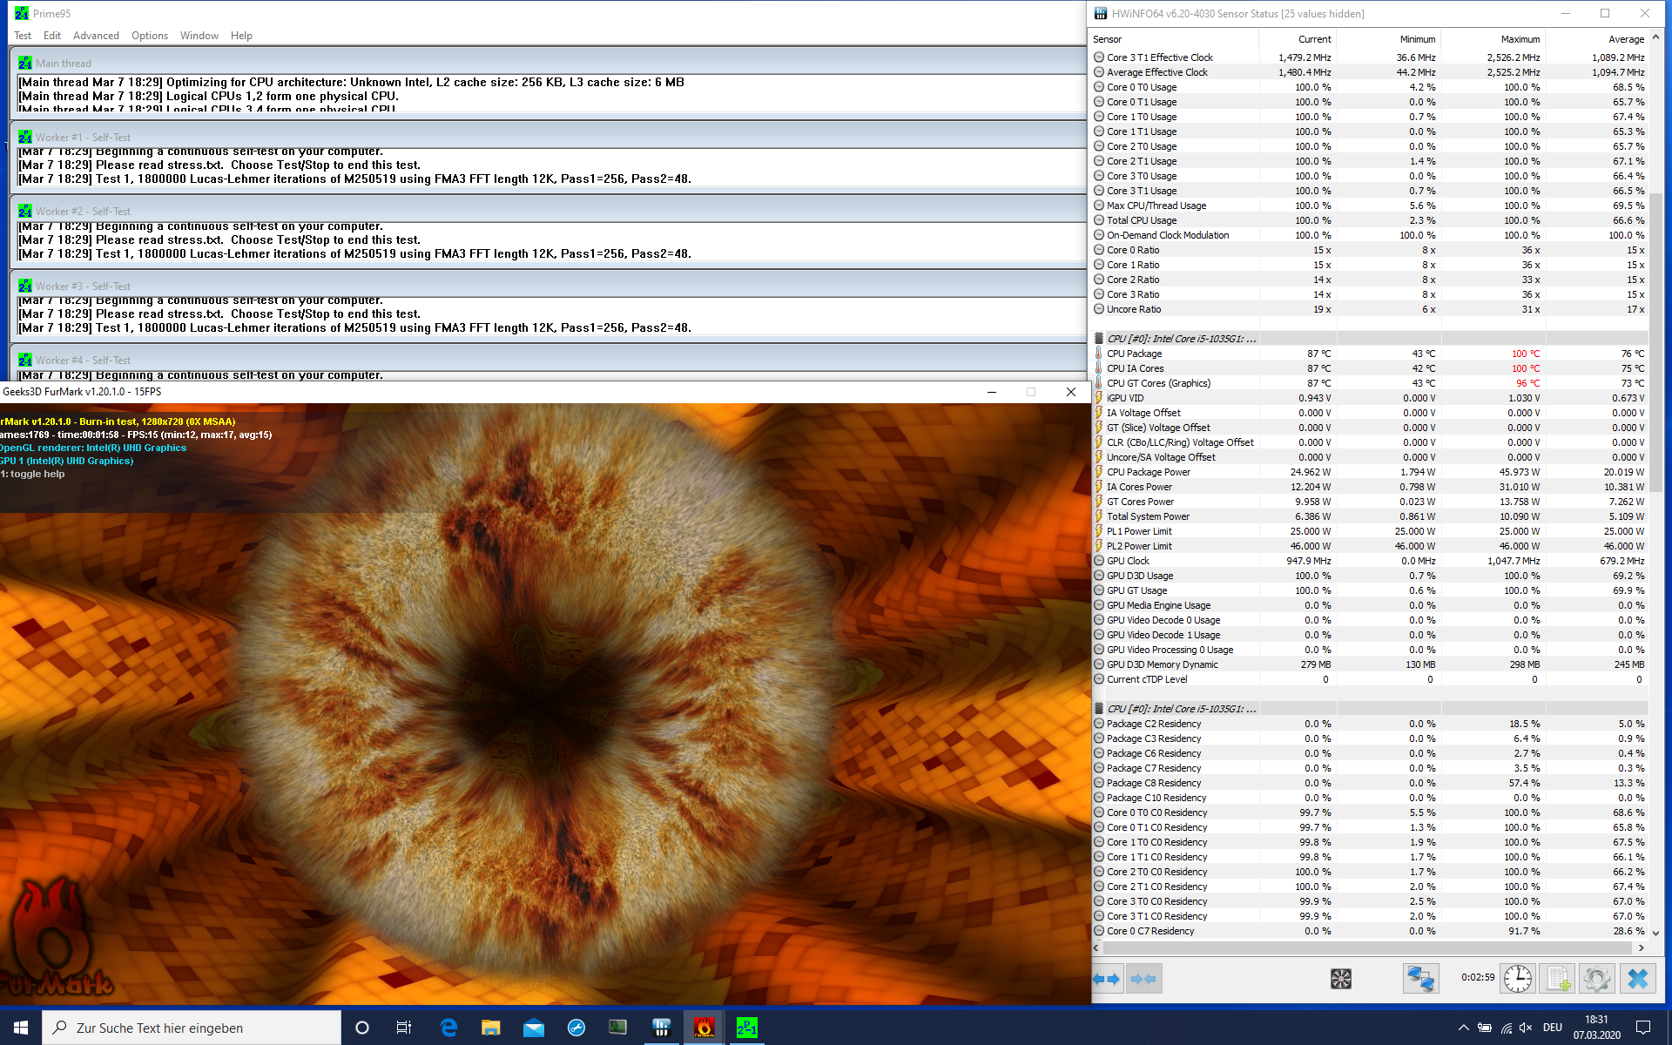1672x1045 pixels.
Task: Click the collapse columns arrows icon in HWiNFO
Action: tap(1143, 979)
